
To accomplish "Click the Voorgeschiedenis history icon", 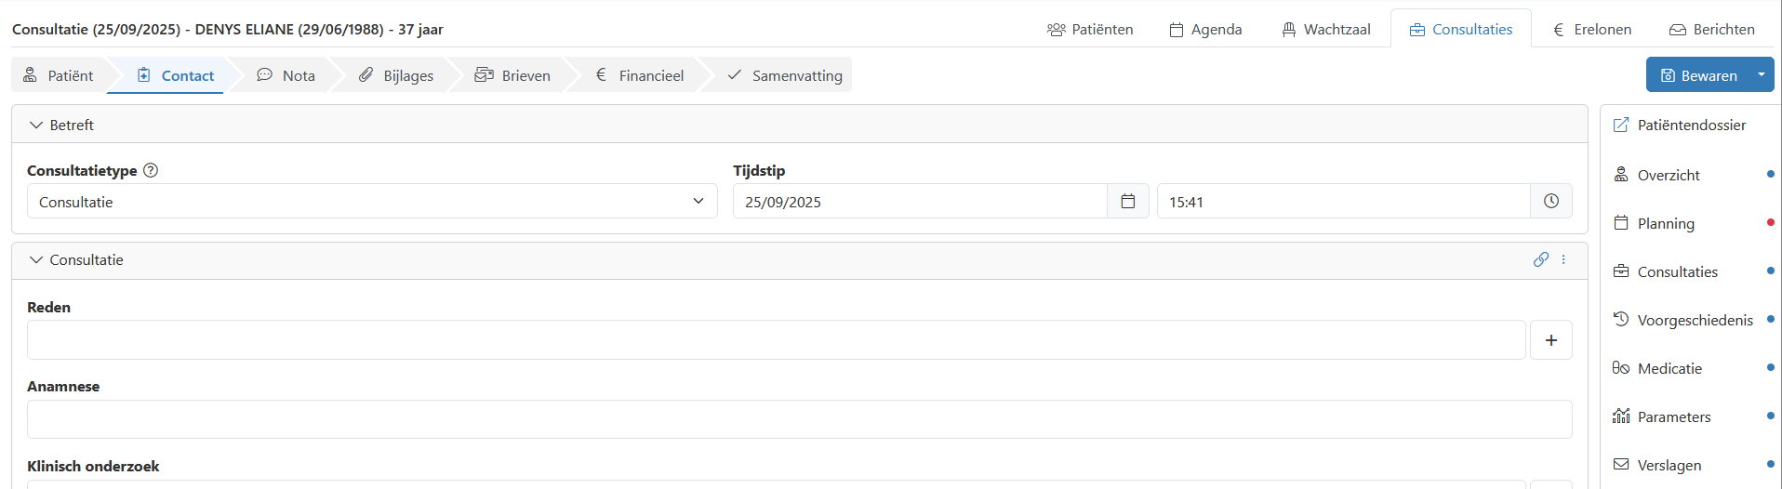I will point(1621,319).
